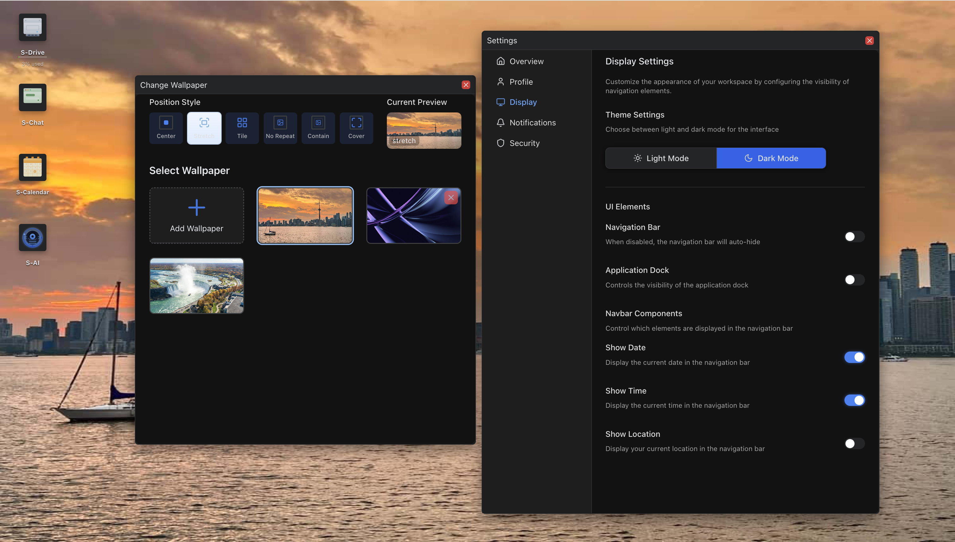Choose the Tile position style
The height and width of the screenshot is (542, 955).
[242, 128]
